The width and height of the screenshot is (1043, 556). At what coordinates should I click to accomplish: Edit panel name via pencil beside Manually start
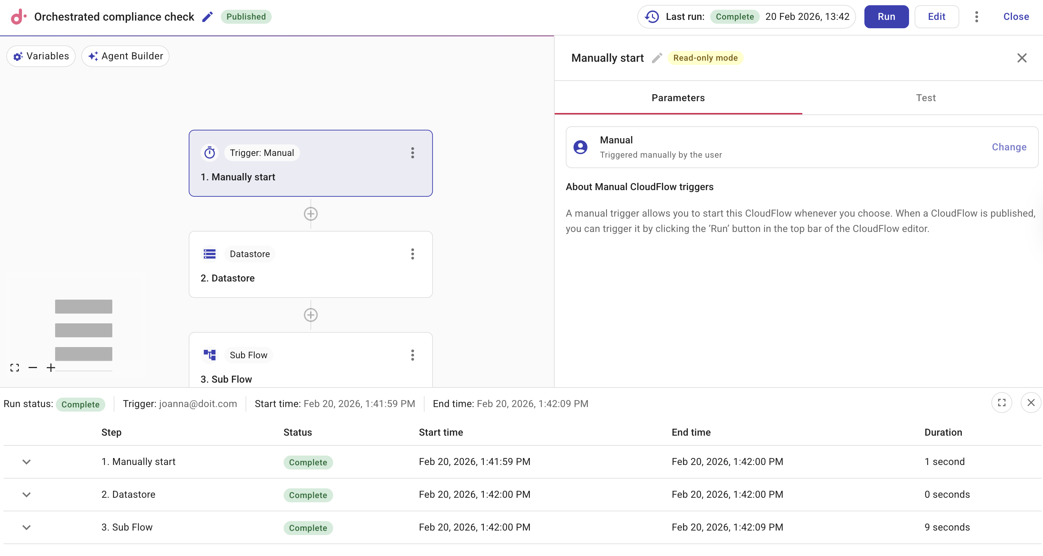click(657, 58)
